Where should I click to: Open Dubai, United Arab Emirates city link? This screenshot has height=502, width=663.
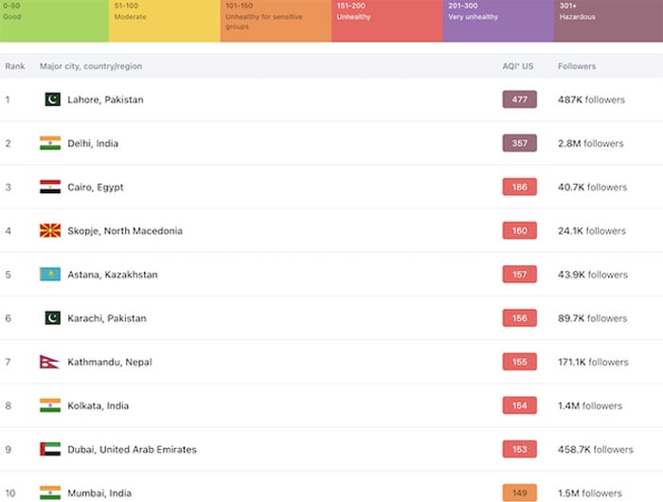click(x=132, y=450)
